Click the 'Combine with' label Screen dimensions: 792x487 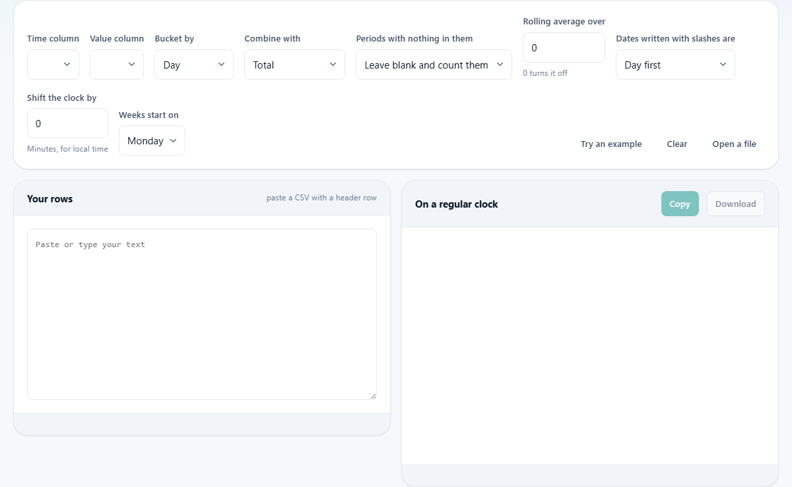[272, 39]
